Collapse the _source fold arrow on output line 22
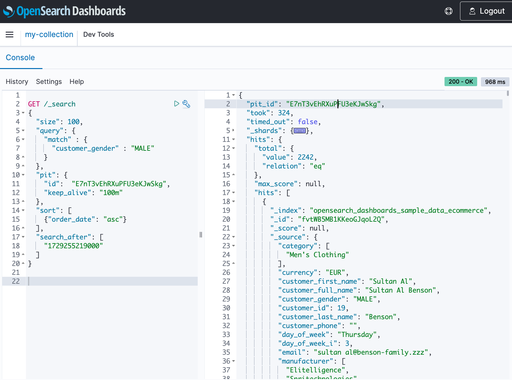 click(x=234, y=237)
